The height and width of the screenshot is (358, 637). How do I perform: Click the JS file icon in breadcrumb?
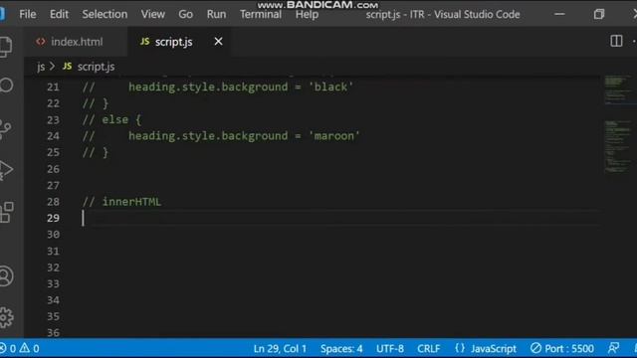click(67, 67)
